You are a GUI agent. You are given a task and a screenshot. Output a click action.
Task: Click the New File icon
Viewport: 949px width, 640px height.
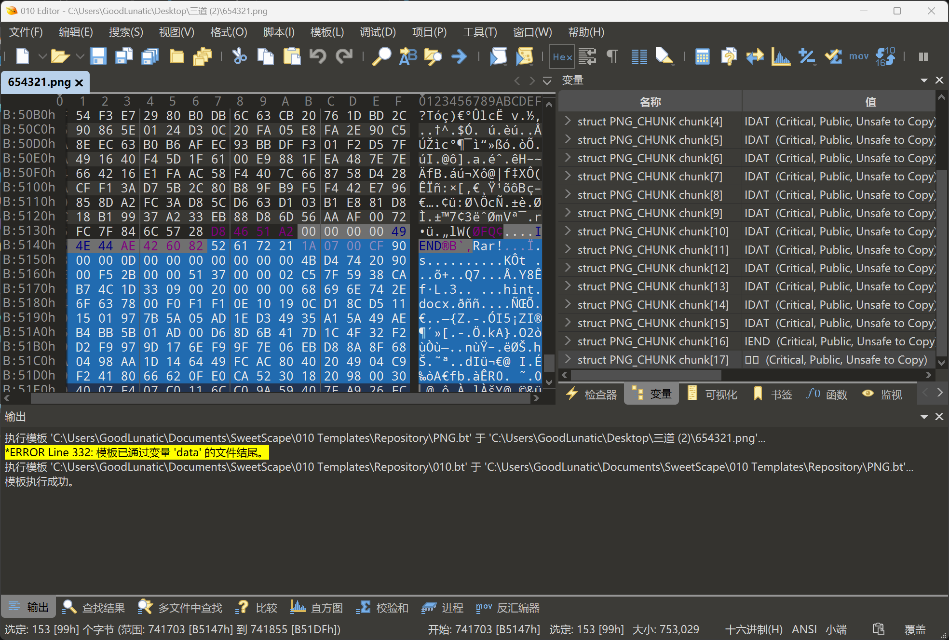(x=23, y=56)
